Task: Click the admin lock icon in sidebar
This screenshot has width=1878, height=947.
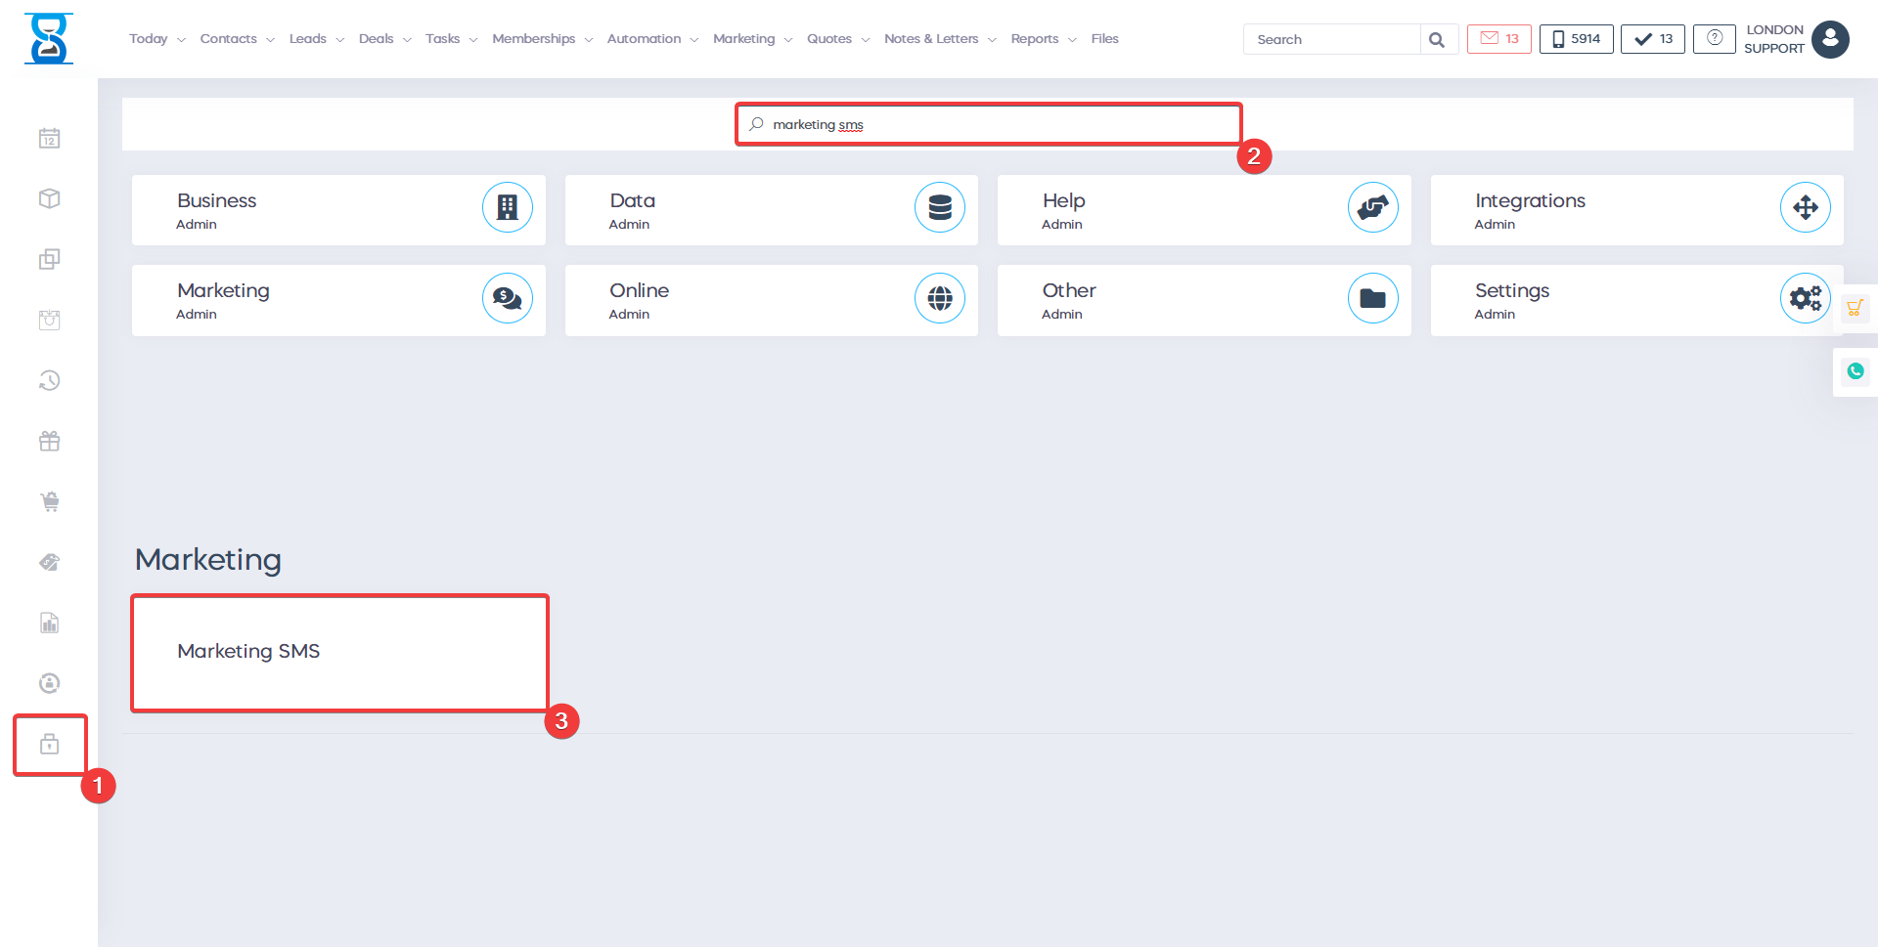Action: 49,745
